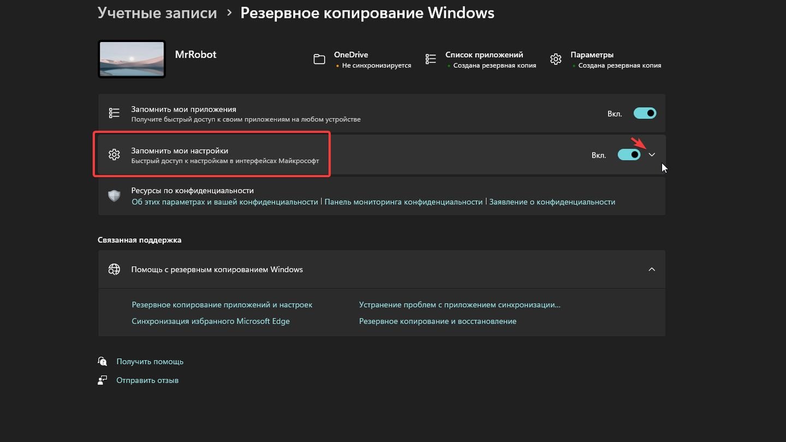Open Устранение проблем с приложением синхронизации link

[x=460, y=305]
